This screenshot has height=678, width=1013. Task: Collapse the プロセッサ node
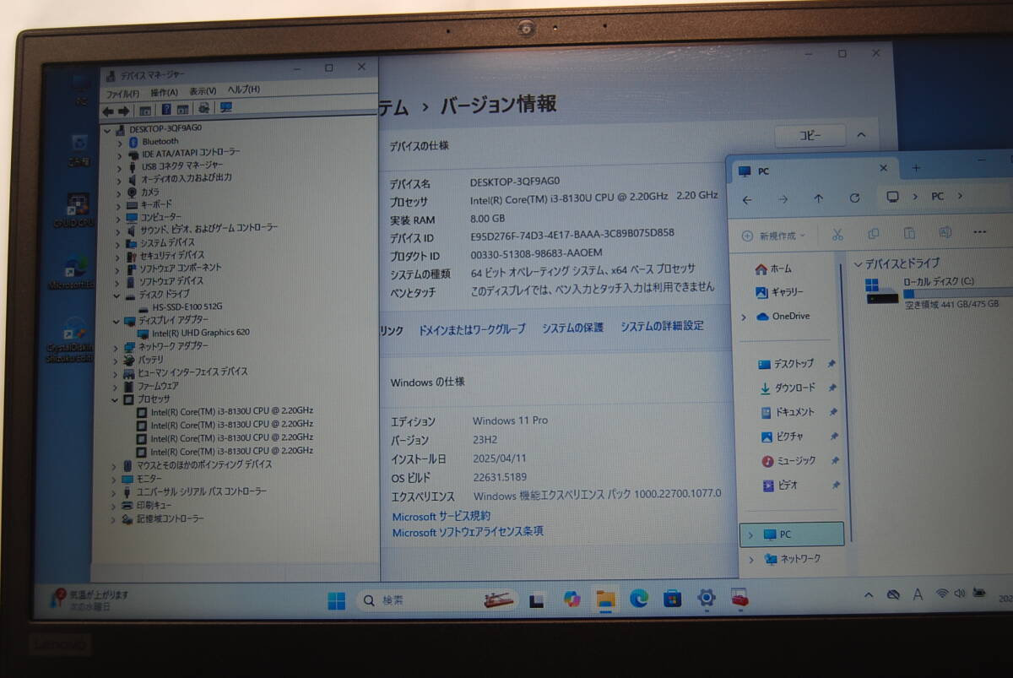pyautogui.click(x=116, y=399)
